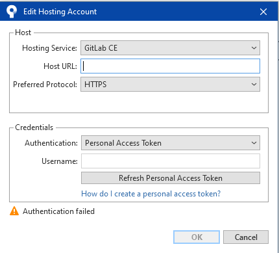Click the Edit Hosting Account title text

[60, 12]
